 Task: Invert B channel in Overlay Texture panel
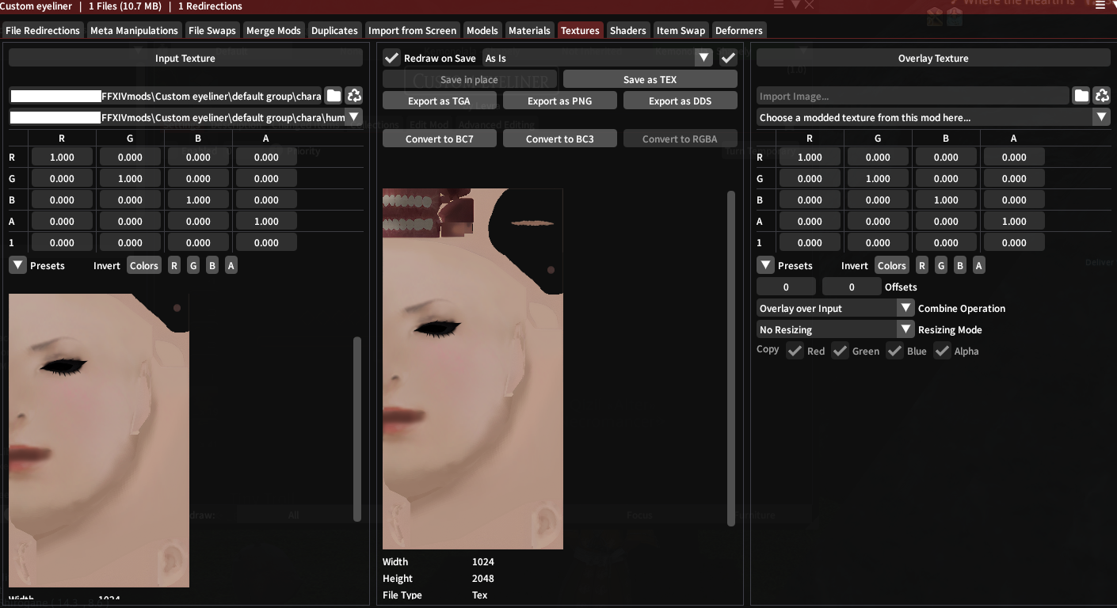click(x=960, y=265)
